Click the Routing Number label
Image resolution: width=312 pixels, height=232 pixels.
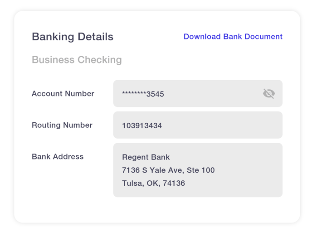pos(62,125)
